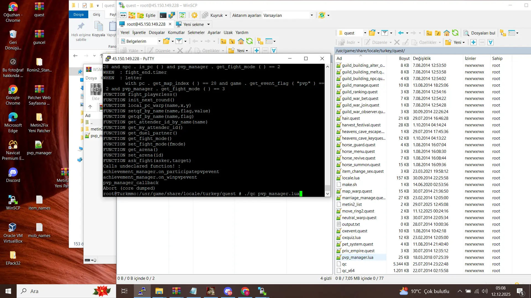Image resolution: width=531 pixels, height=298 pixels.
Task: Click the remote panel back arrow
Action: (x=401, y=33)
